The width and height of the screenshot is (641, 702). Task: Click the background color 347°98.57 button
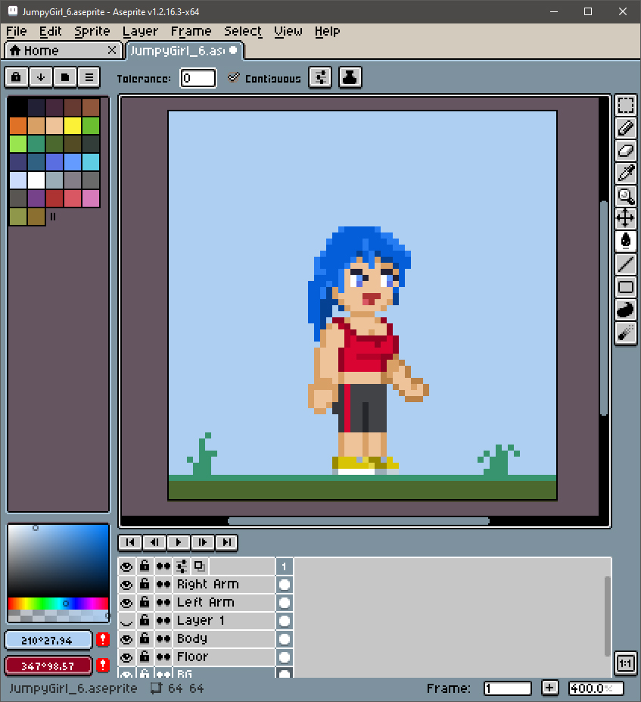coord(48,666)
